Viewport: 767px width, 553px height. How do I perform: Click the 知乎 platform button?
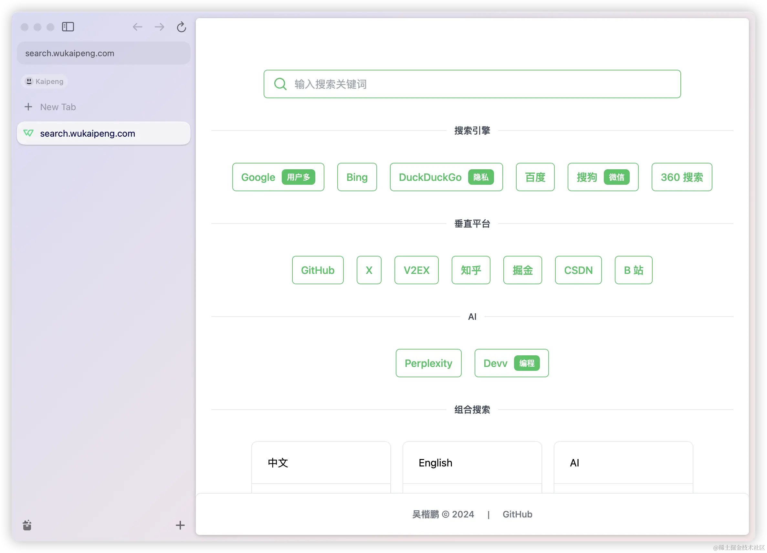coord(471,270)
